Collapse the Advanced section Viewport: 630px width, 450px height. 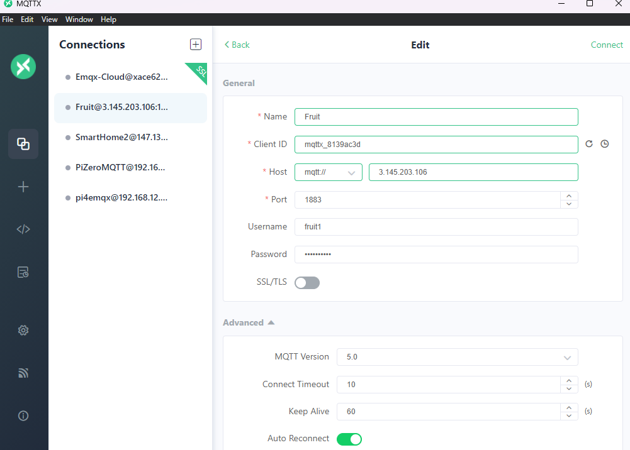tap(249, 322)
